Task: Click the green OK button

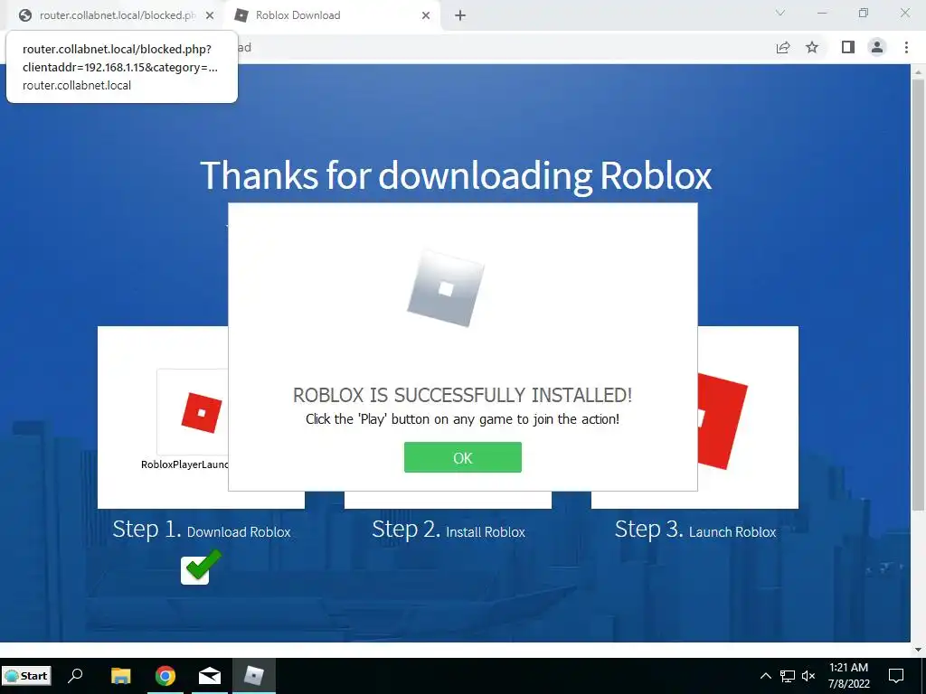Action: point(462,457)
